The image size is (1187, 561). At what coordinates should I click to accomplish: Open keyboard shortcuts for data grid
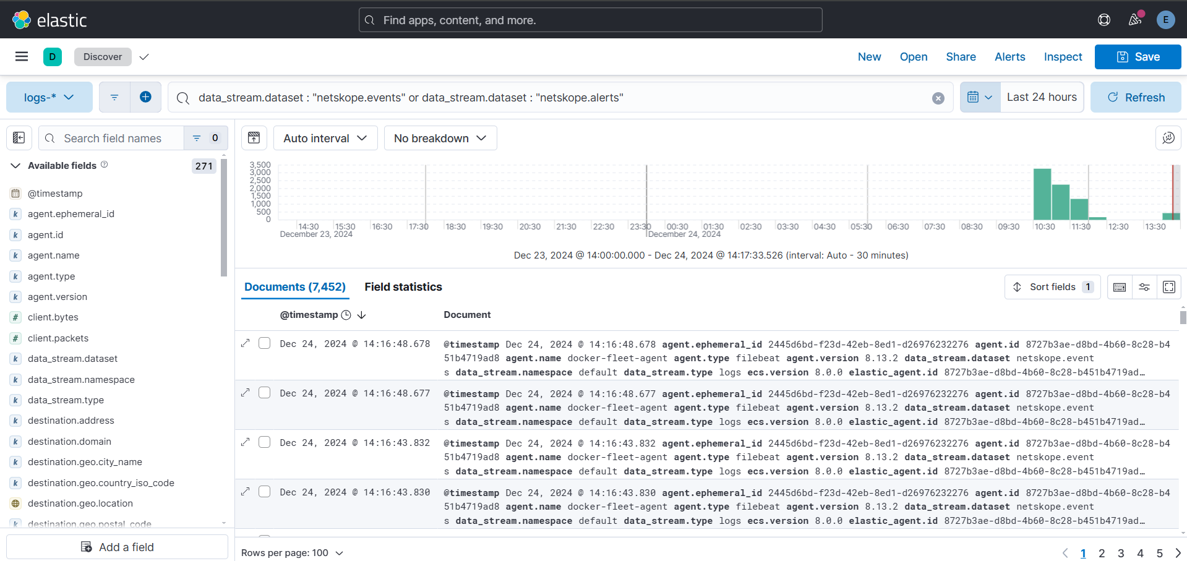[1120, 287]
